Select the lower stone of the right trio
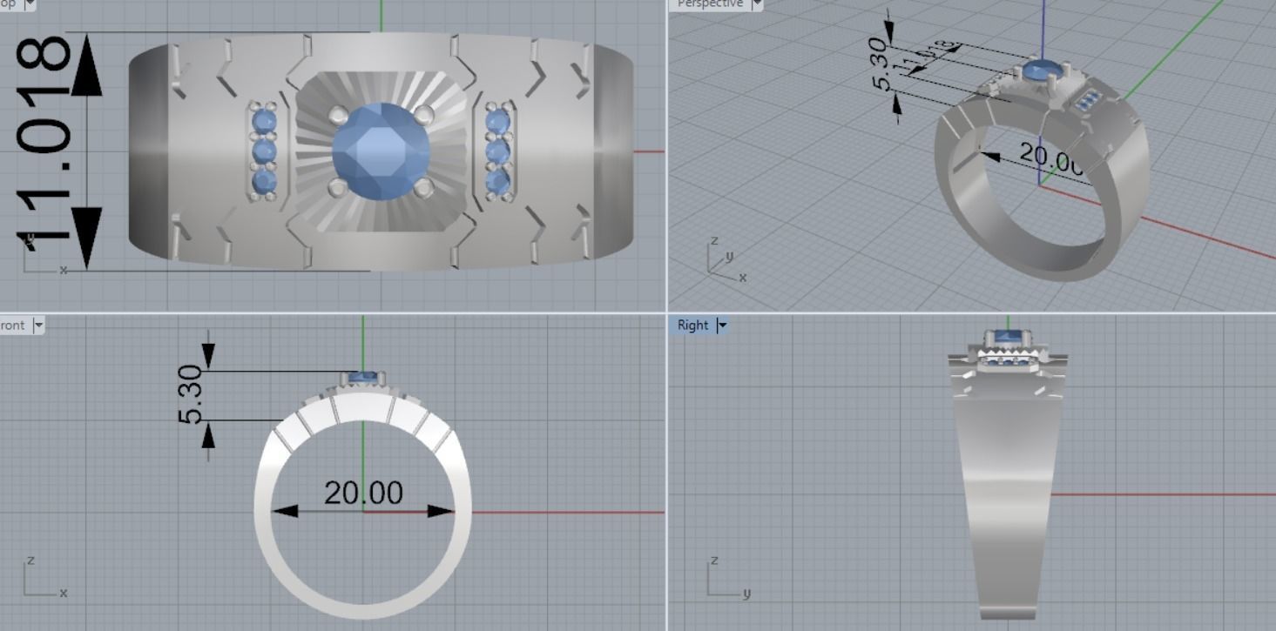The width and height of the screenshot is (1276, 631). pos(497,181)
